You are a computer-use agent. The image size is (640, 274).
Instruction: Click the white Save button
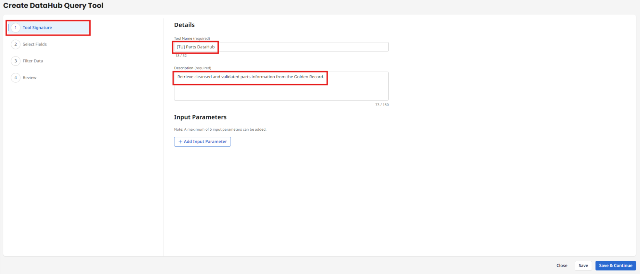[x=583, y=266]
